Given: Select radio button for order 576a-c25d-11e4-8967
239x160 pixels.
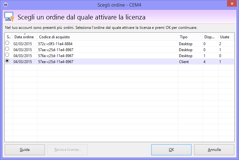Looking at the screenshot, I should point(7,55).
